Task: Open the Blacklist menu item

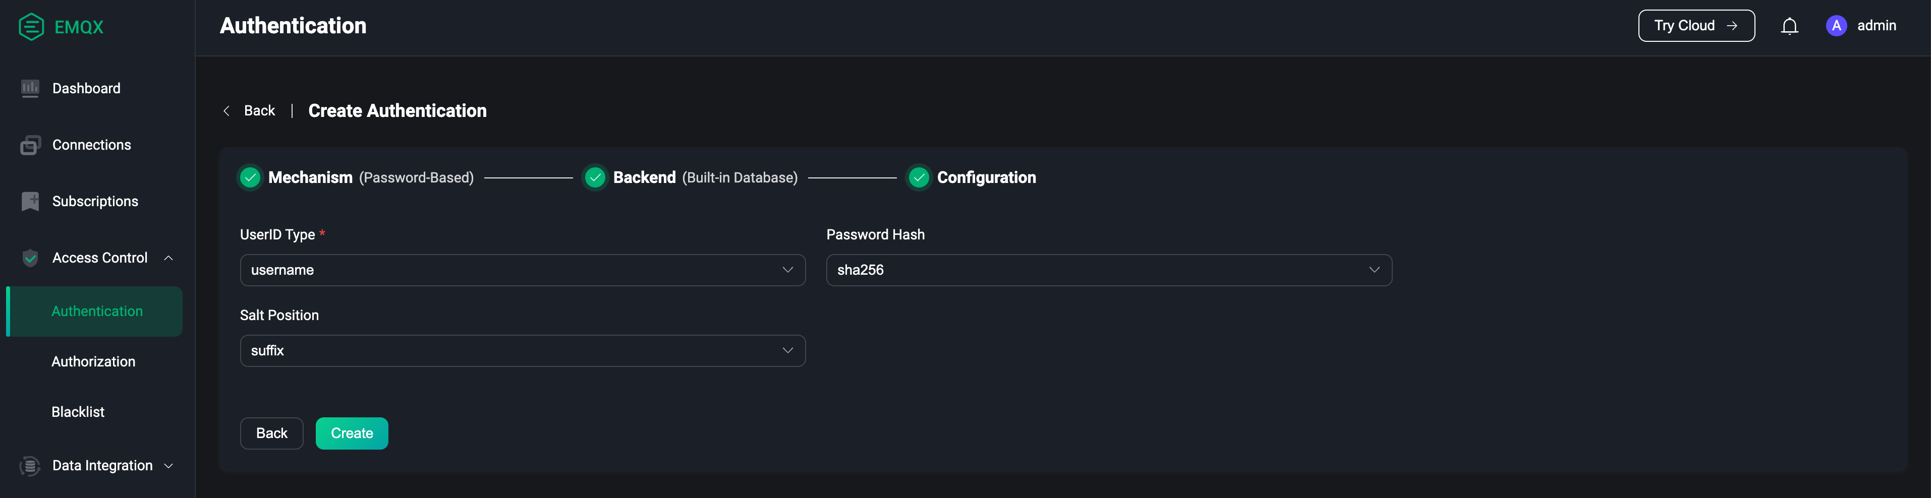Action: [78, 412]
